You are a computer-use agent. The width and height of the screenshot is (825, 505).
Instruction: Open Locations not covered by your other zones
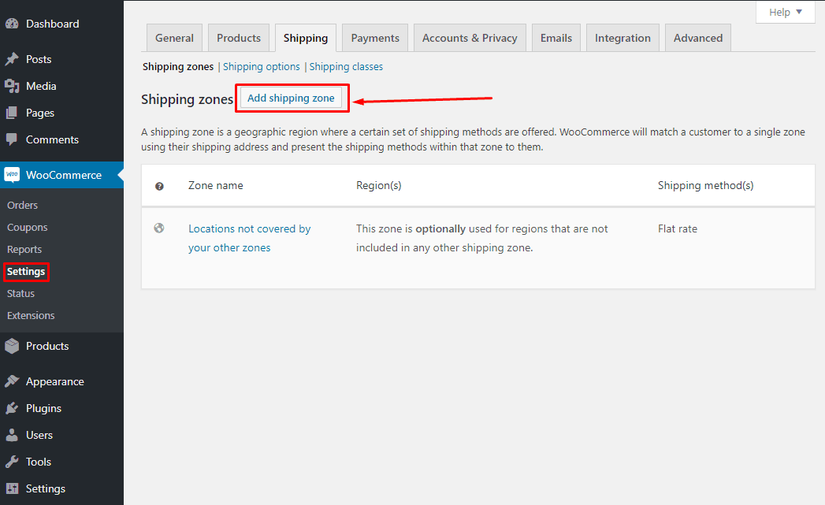tap(249, 228)
